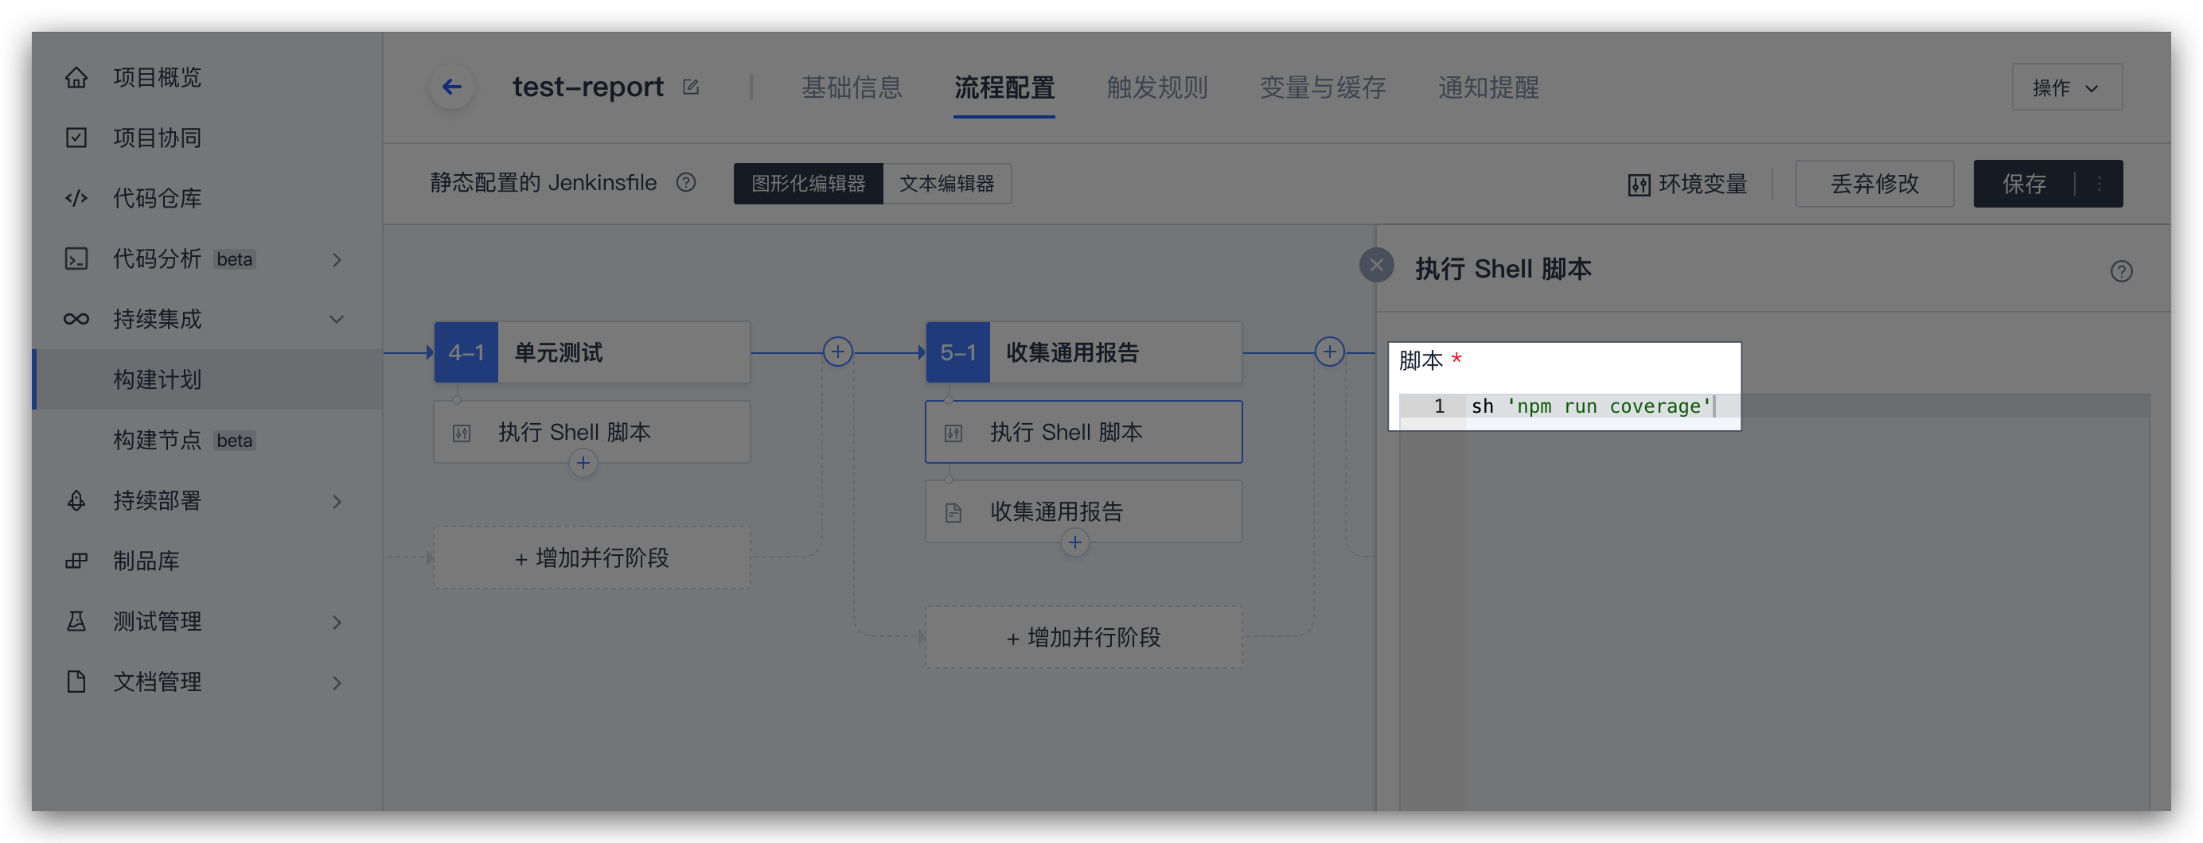2203x843 pixels.
Task: Add a step below 单元测试's Shell 脚本 step
Action: tap(583, 464)
